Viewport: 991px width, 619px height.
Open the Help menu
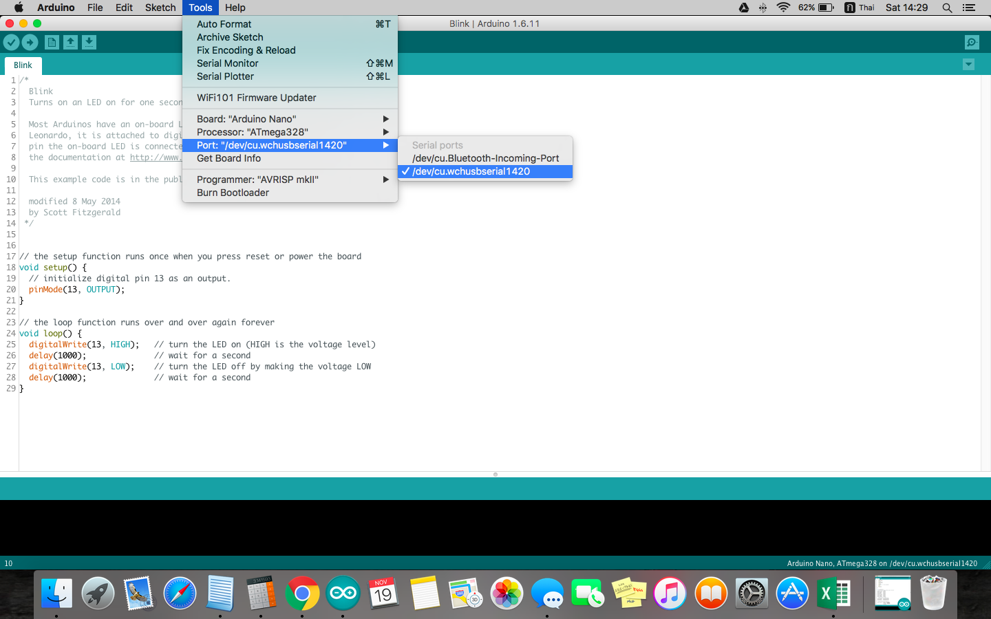click(235, 8)
